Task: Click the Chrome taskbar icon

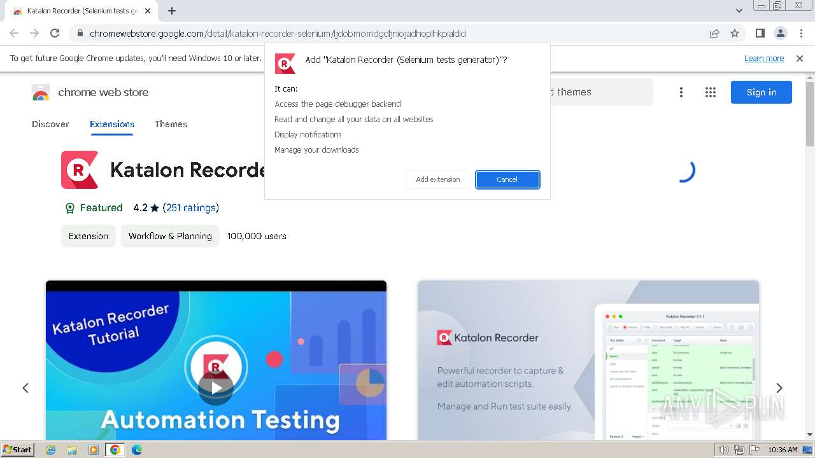Action: tap(115, 450)
